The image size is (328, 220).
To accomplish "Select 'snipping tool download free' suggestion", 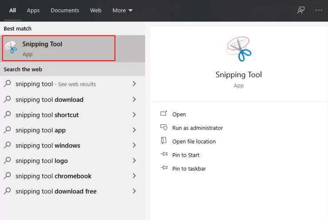I will coord(73,191).
